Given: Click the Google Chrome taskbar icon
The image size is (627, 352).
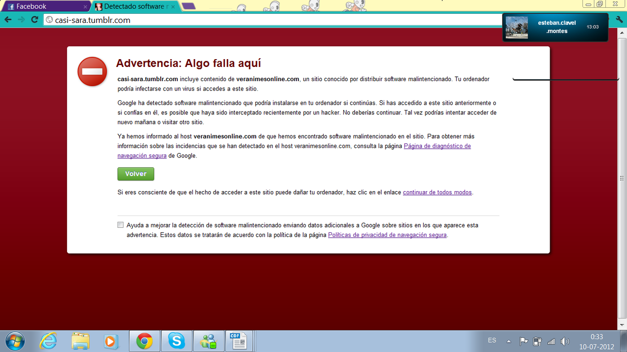Looking at the screenshot, I should pos(144,341).
